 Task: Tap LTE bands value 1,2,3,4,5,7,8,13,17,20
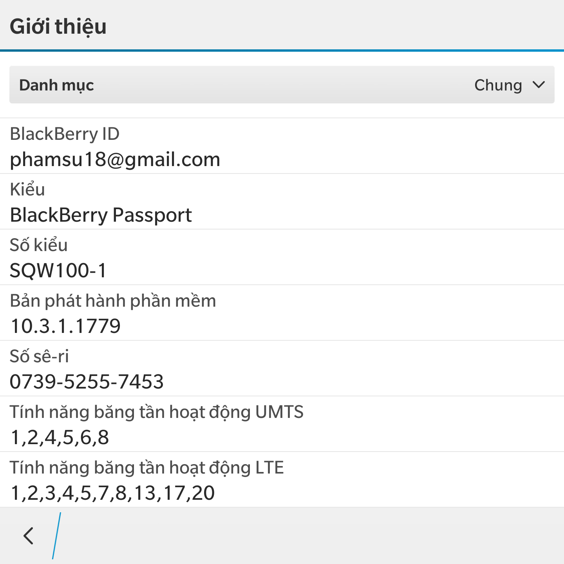pos(112,493)
